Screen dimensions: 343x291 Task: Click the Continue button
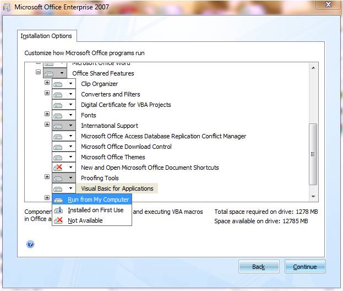point(305,267)
